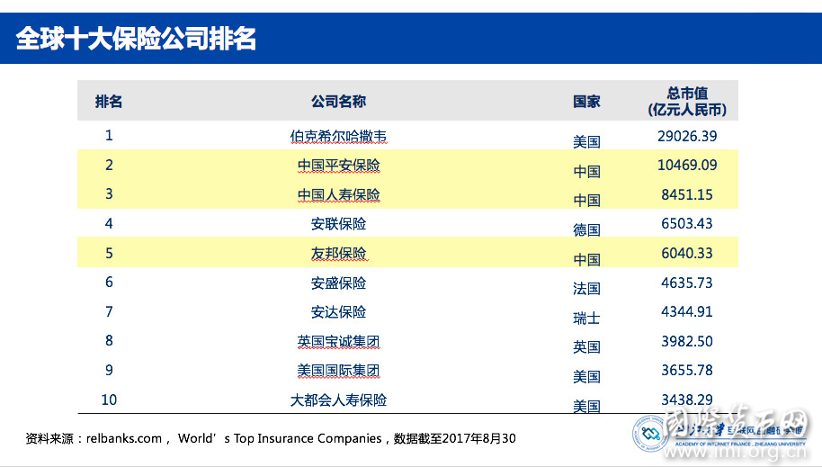Viewport: 822px width, 467px height.
Task: Click the market value 3438.29
Action: [x=687, y=400]
